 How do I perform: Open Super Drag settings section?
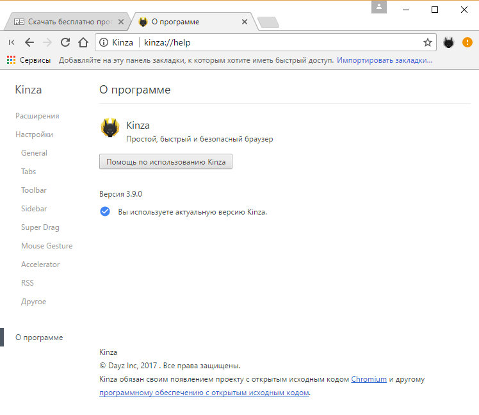coord(40,227)
